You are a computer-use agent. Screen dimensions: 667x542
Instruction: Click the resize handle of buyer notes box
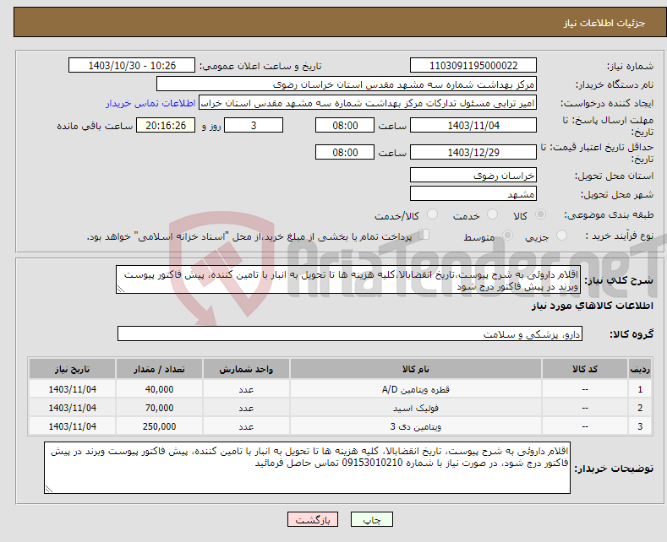pyautogui.click(x=49, y=489)
